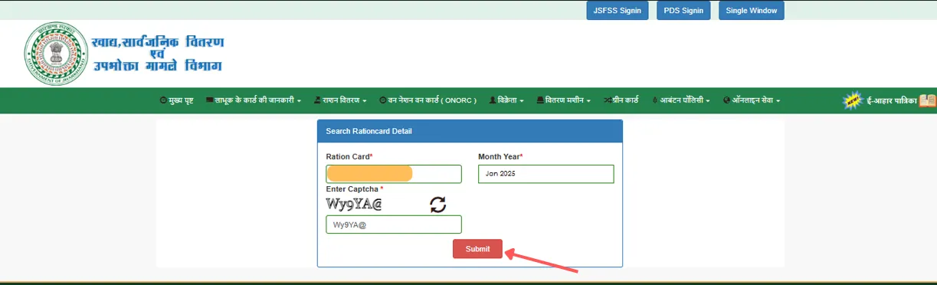
Task: Click the Enter Captcha label
Action: tap(355, 188)
